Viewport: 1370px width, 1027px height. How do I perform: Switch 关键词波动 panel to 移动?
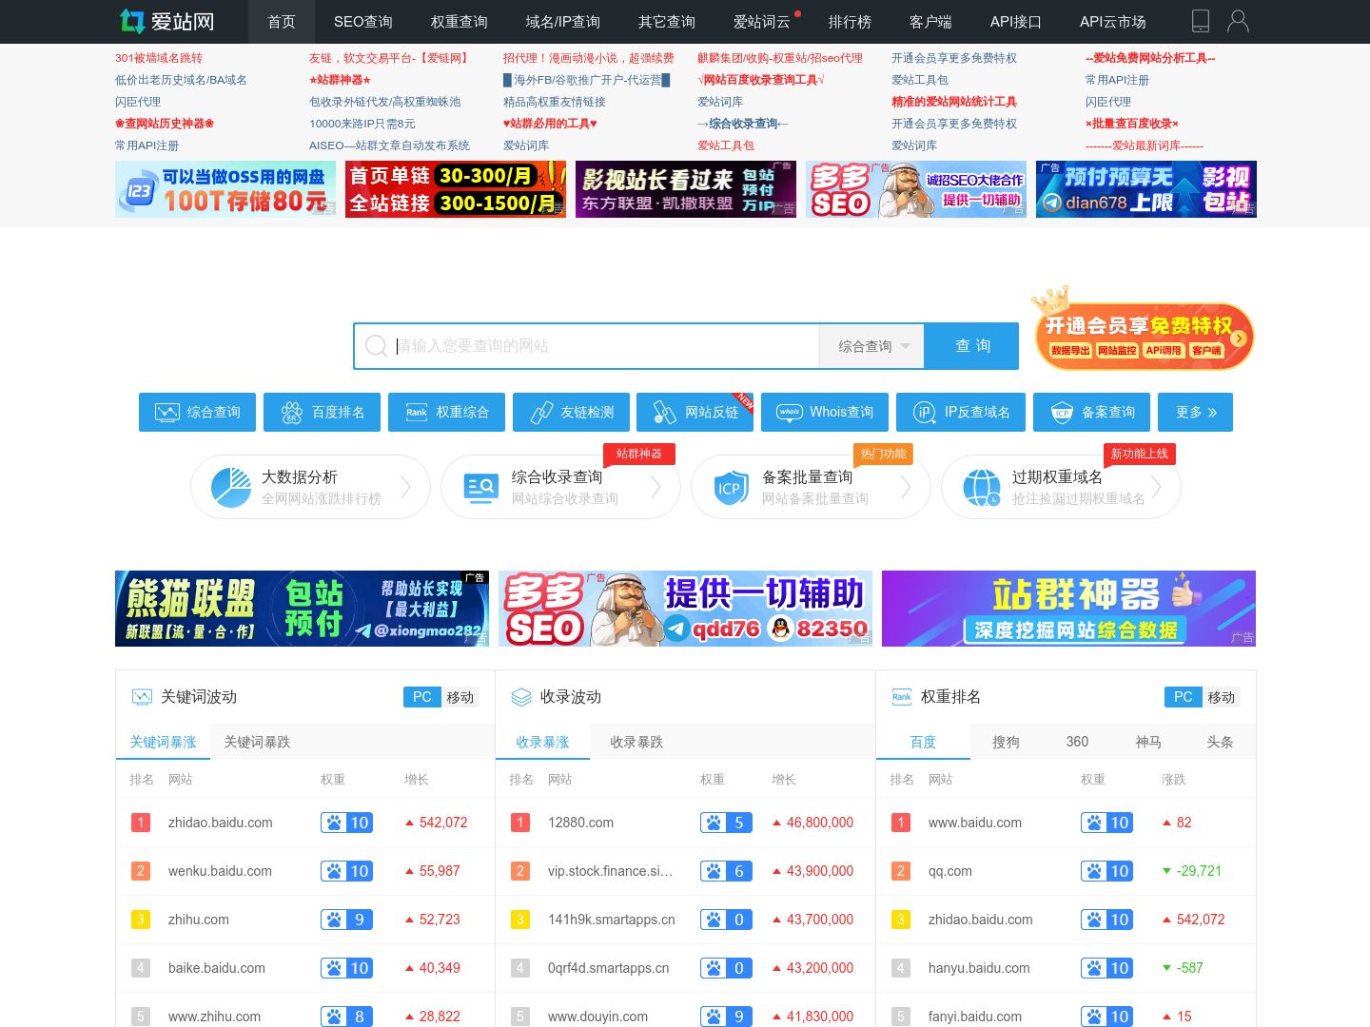click(x=460, y=697)
